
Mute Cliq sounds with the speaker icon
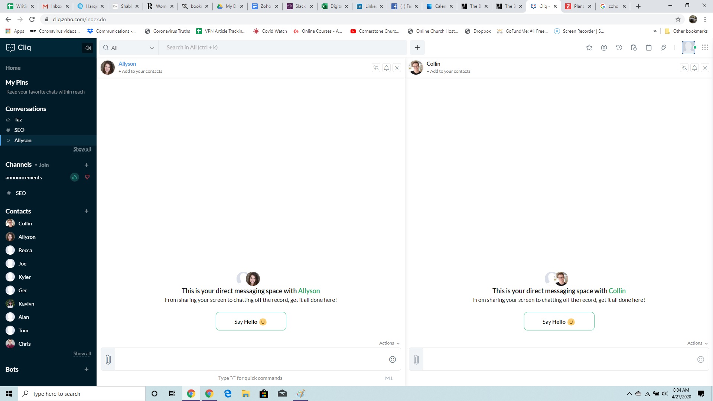pyautogui.click(x=88, y=48)
